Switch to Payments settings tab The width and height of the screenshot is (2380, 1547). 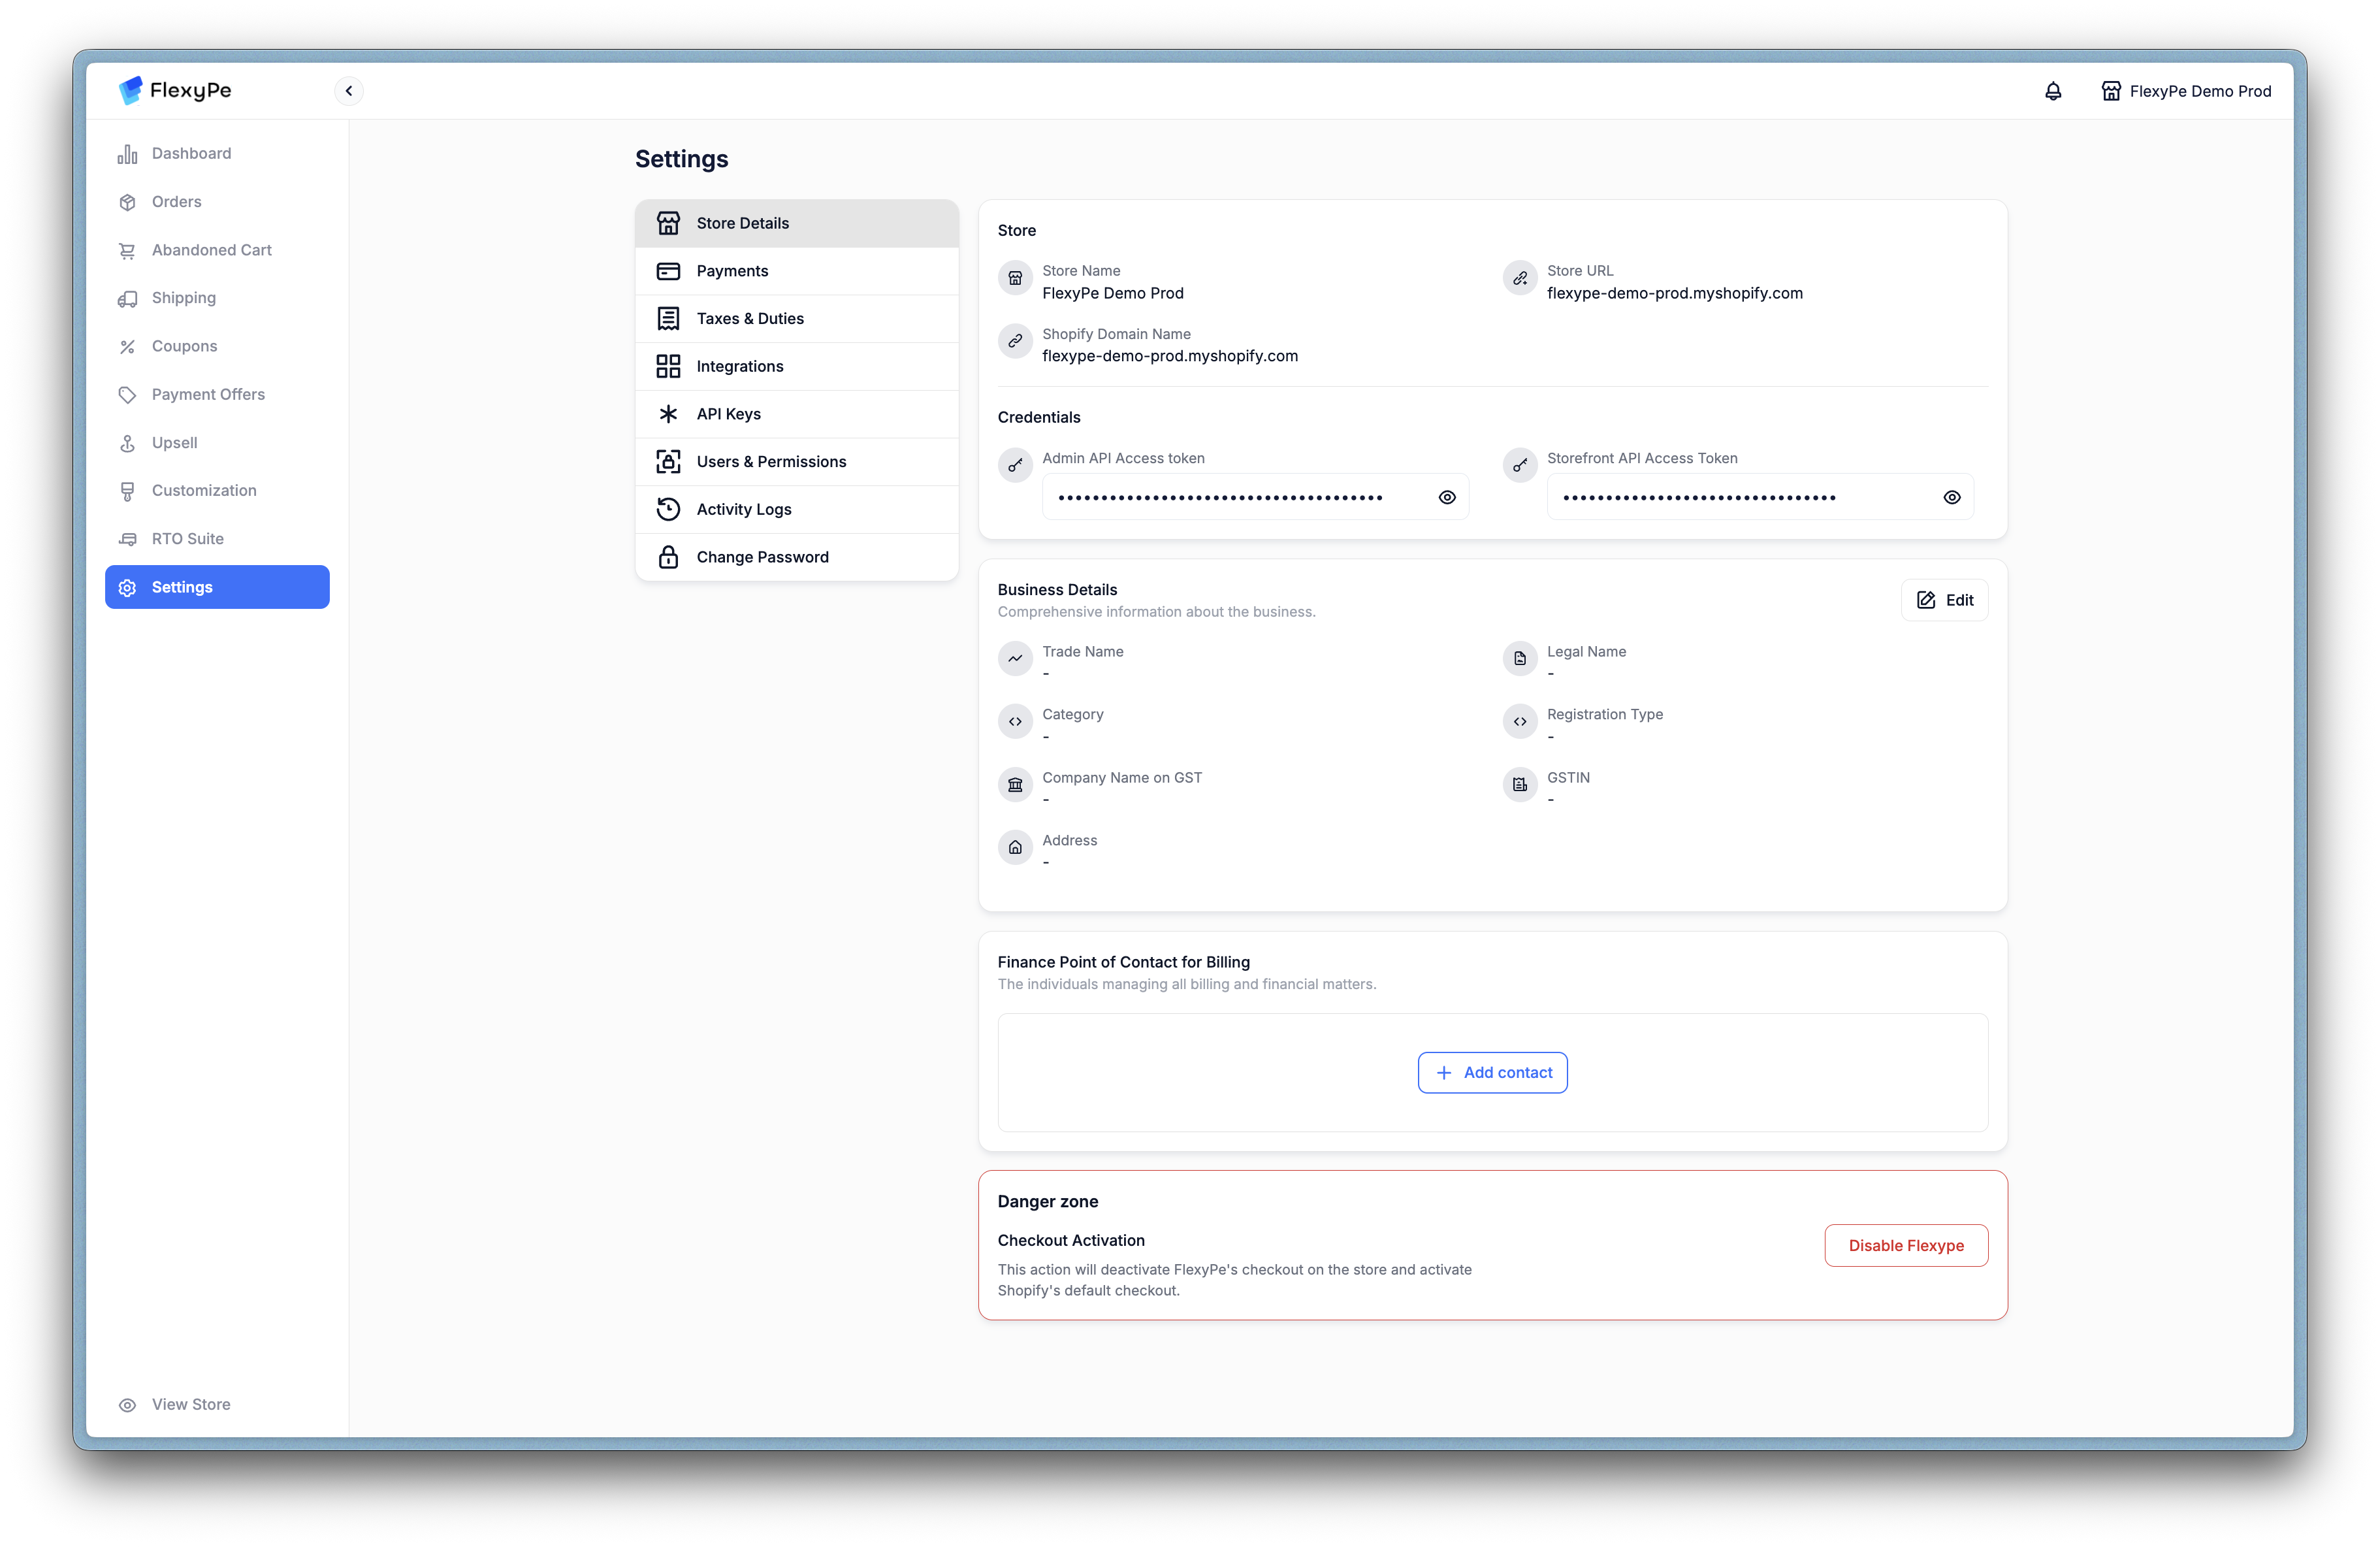pyautogui.click(x=732, y=271)
